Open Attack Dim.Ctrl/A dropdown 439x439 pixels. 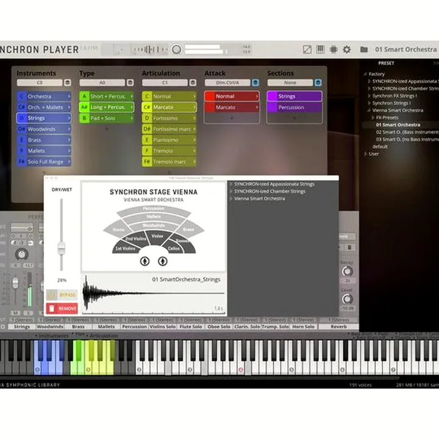[x=227, y=82]
